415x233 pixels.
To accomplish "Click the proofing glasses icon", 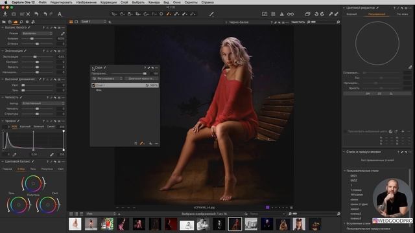I will (290, 14).
